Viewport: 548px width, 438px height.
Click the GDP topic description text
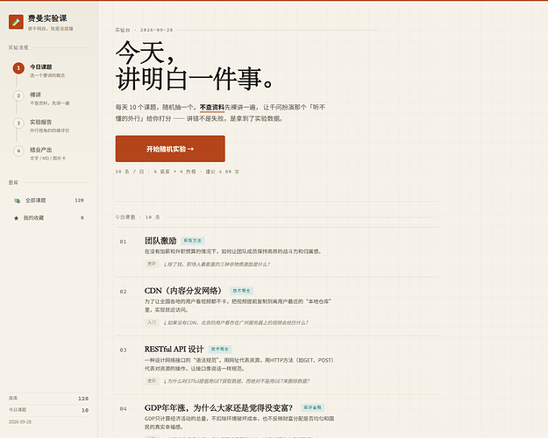tap(239, 422)
